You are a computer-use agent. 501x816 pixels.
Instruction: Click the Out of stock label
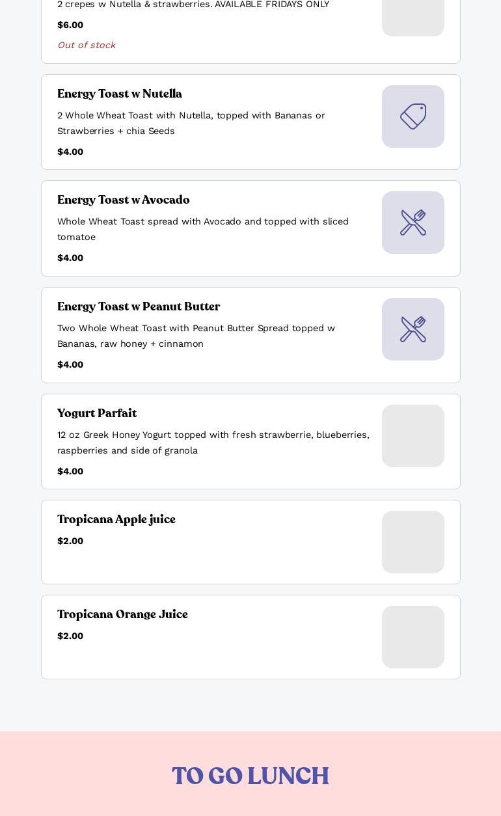click(x=87, y=45)
